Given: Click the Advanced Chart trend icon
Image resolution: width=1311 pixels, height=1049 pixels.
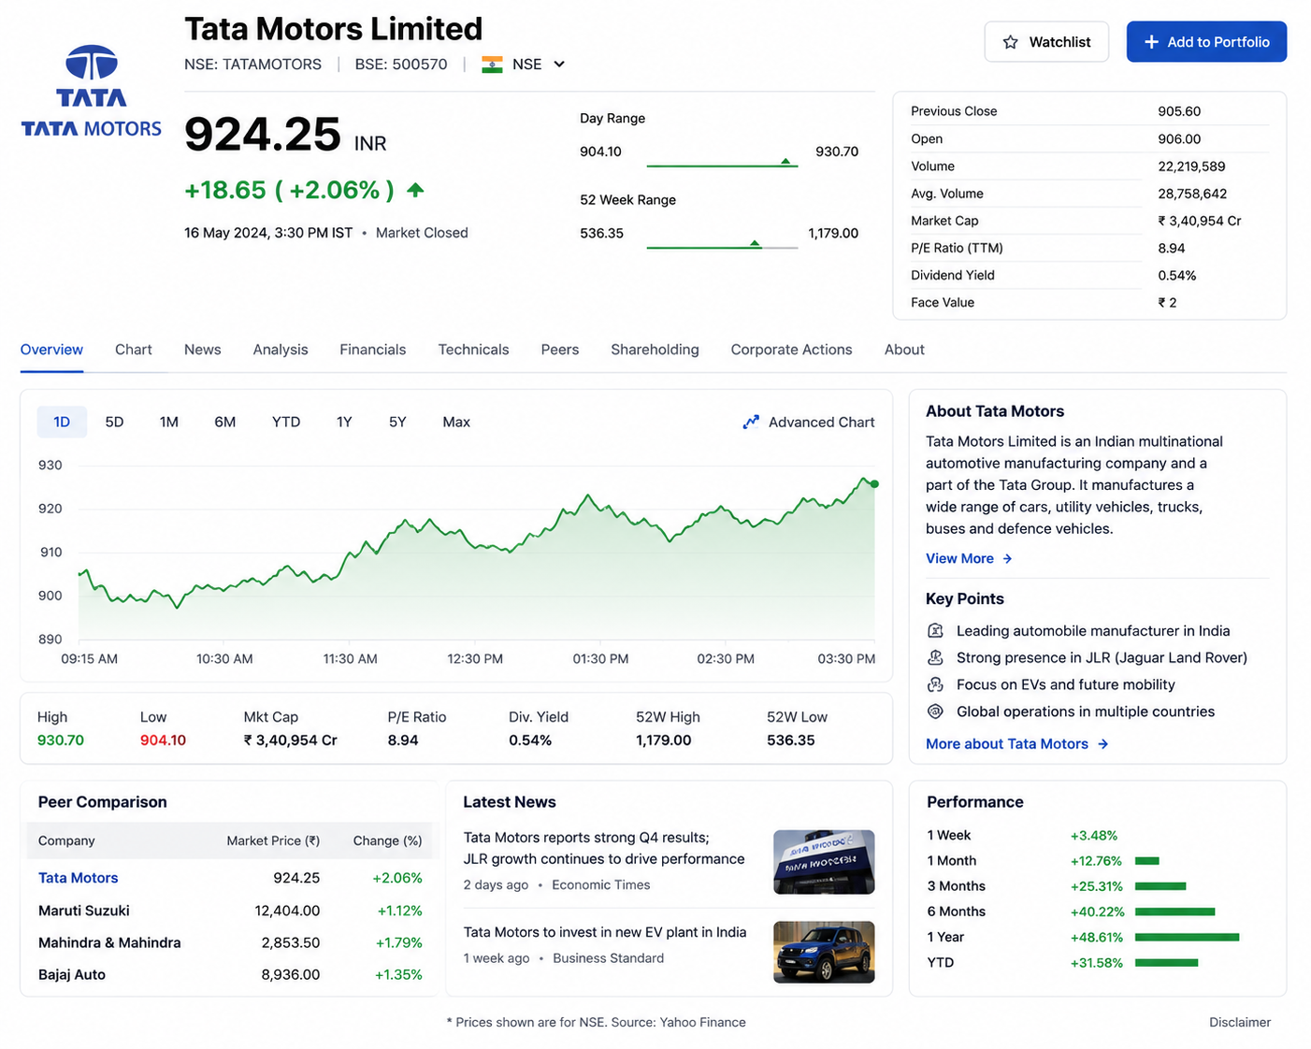Looking at the screenshot, I should tap(751, 422).
